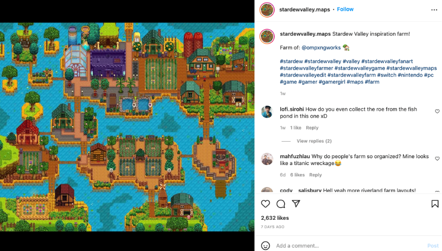442x251 pixels.
Task: Open mahfuzhlau's profile picture
Action: (x=267, y=159)
